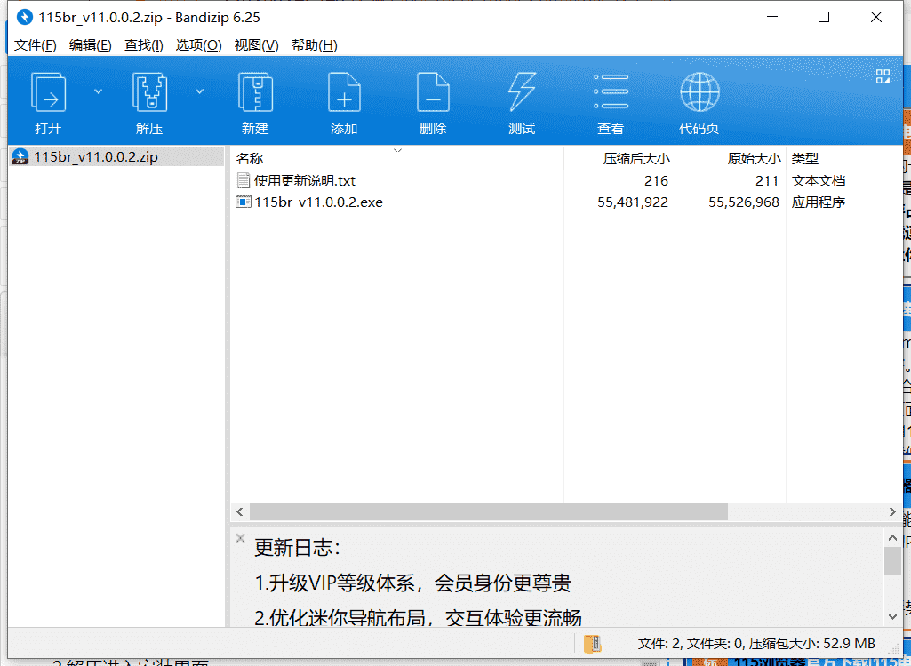This screenshot has width=911, height=666.
Task: Close the comment pane with the X
Action: pyautogui.click(x=241, y=538)
